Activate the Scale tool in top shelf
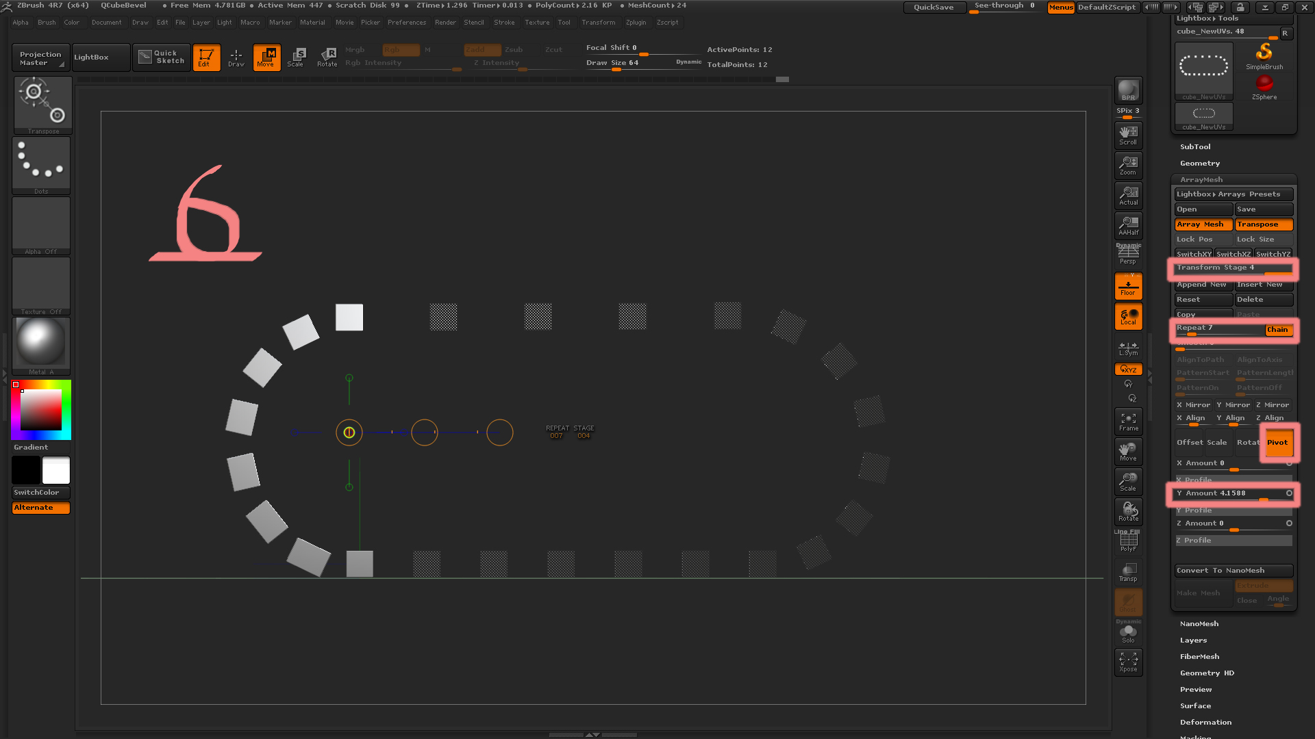 pos(297,57)
